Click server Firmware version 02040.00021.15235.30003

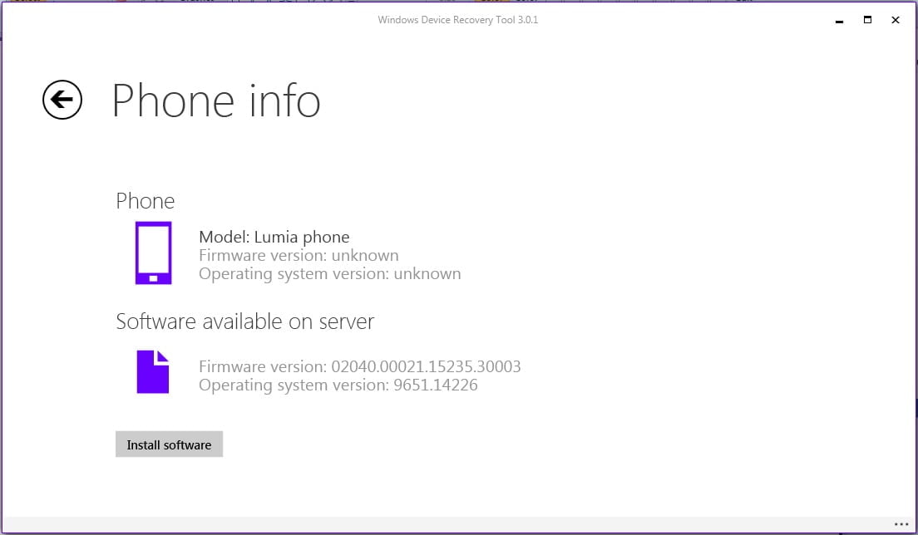point(359,366)
